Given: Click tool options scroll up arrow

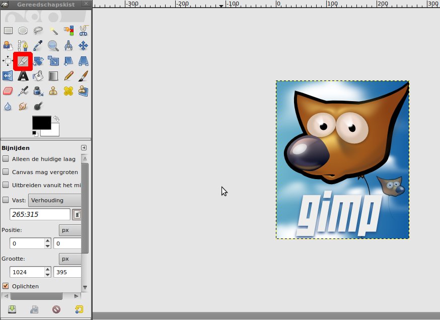Looking at the screenshot, I should (85, 158).
